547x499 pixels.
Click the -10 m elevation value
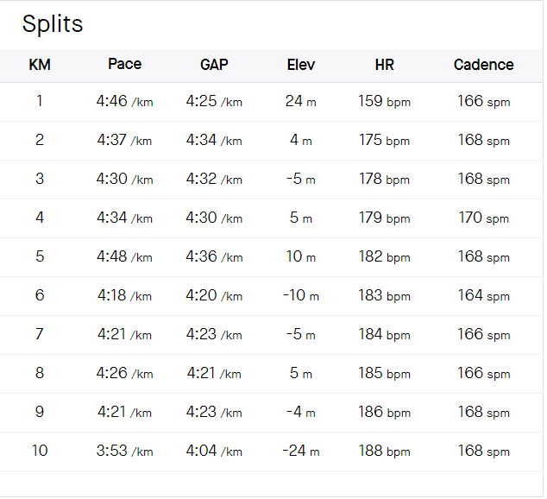coord(301,296)
